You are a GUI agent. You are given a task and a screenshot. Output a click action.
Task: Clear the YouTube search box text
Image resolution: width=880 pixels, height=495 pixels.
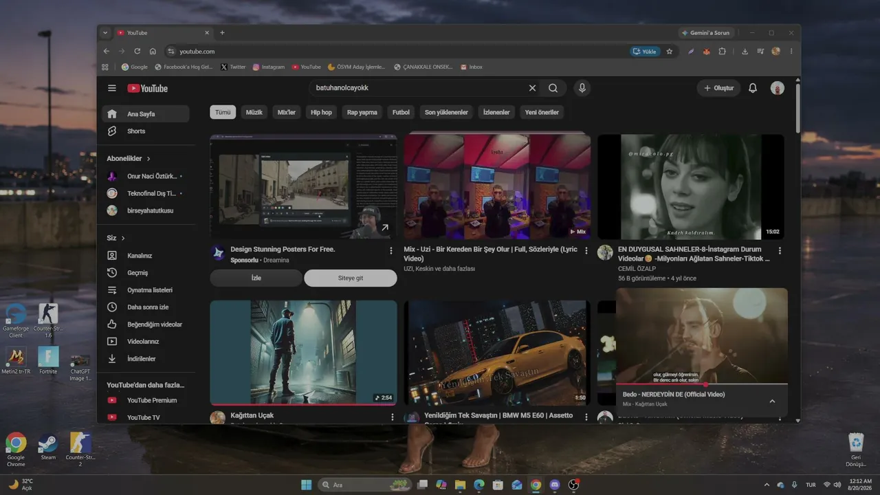click(532, 88)
